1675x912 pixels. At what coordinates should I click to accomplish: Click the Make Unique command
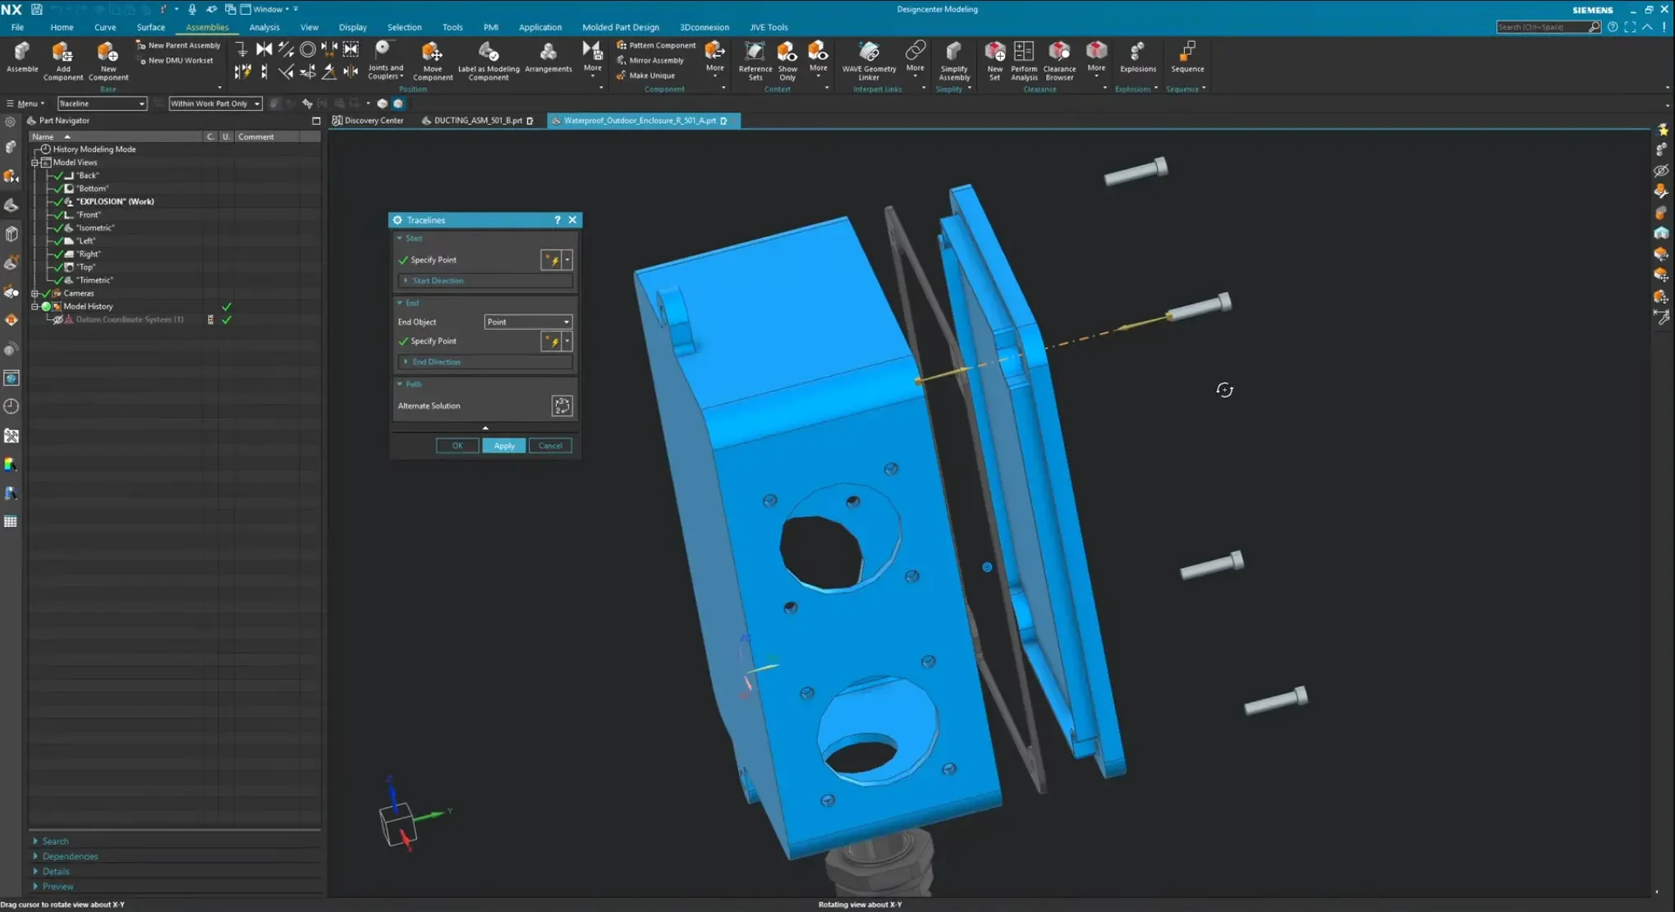(x=645, y=76)
